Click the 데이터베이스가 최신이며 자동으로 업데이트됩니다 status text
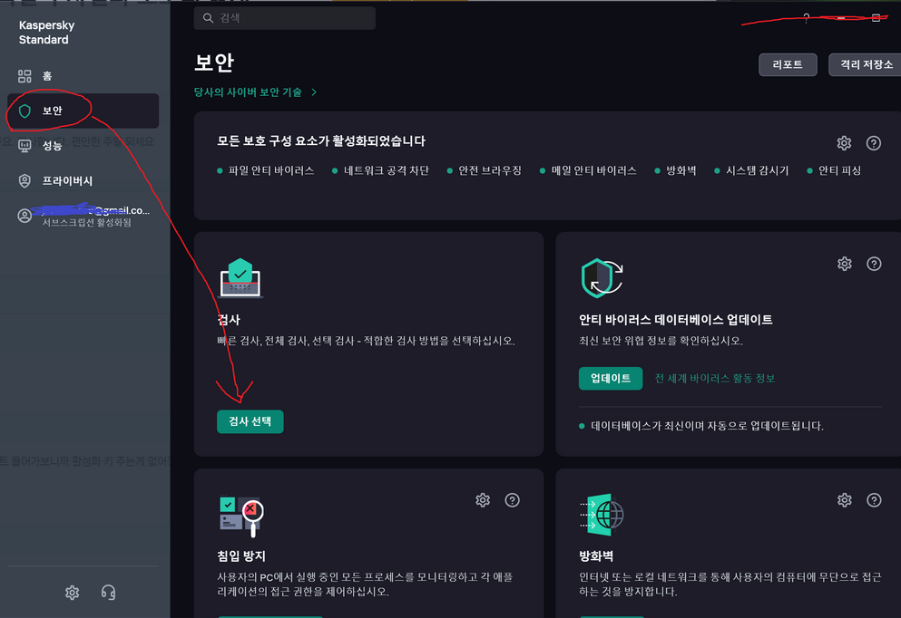Image resolution: width=901 pixels, height=618 pixels. pyautogui.click(x=708, y=426)
